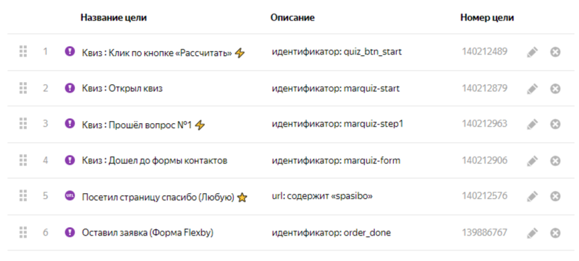
Task: Delete the order_done goal
Action: click(x=555, y=233)
